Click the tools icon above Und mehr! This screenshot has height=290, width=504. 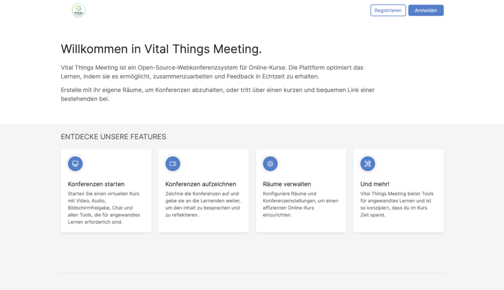click(368, 164)
